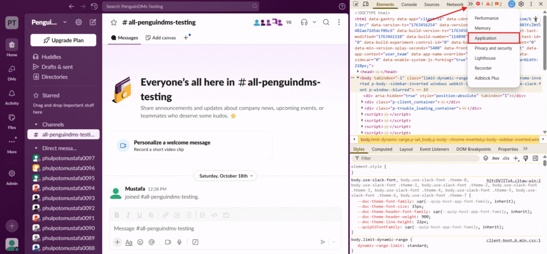Open the Add canvas tab
The height and width of the screenshot is (254, 547).
click(160, 38)
